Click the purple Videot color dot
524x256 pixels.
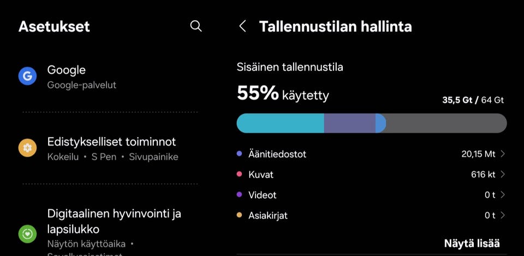(x=240, y=195)
